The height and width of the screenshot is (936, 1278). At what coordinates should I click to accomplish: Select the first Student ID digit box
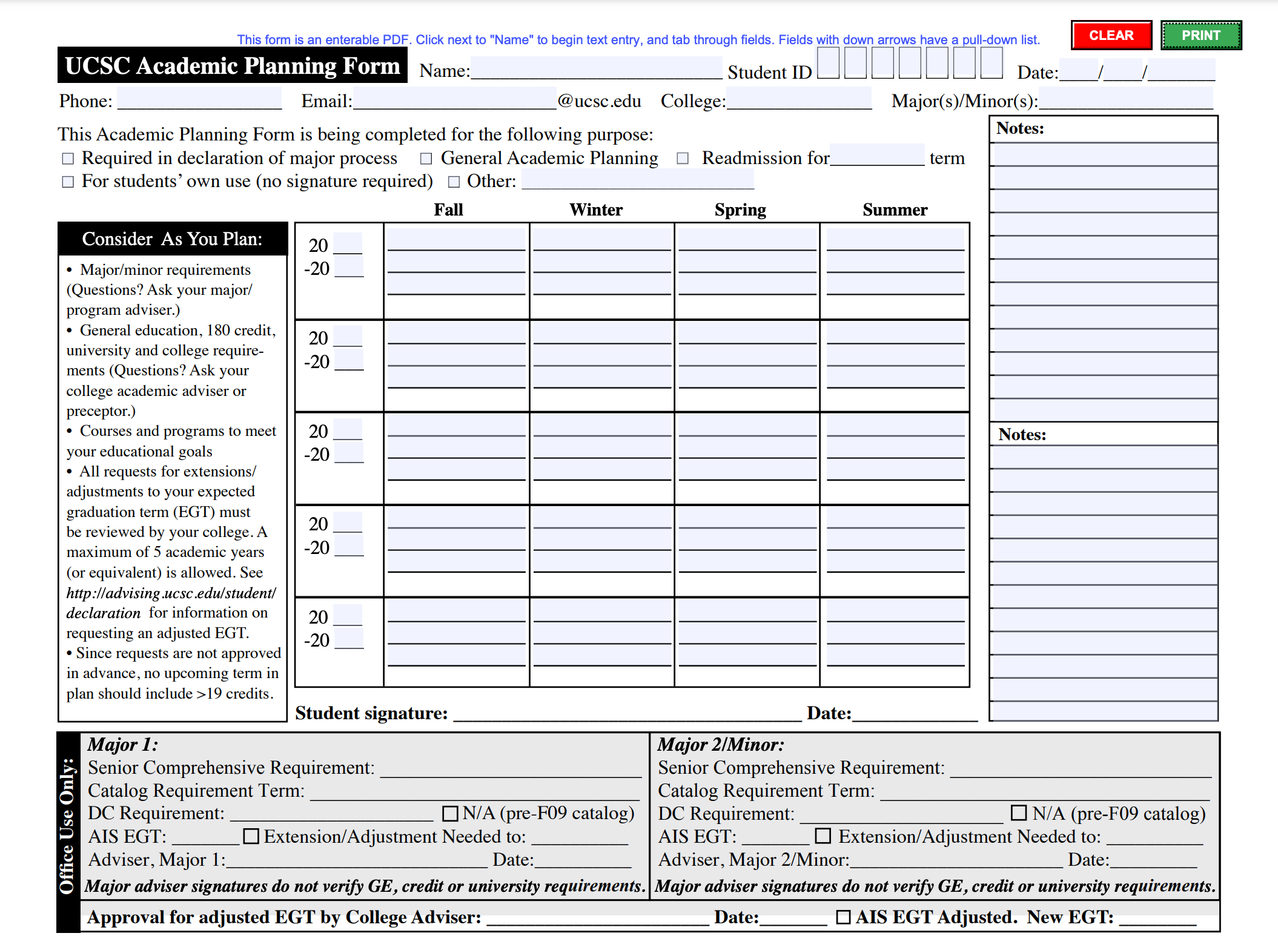[828, 62]
